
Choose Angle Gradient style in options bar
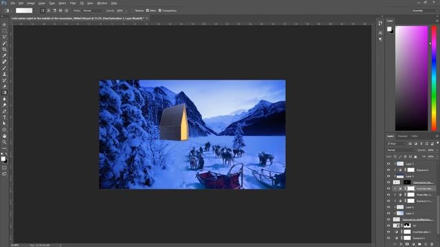(54, 11)
